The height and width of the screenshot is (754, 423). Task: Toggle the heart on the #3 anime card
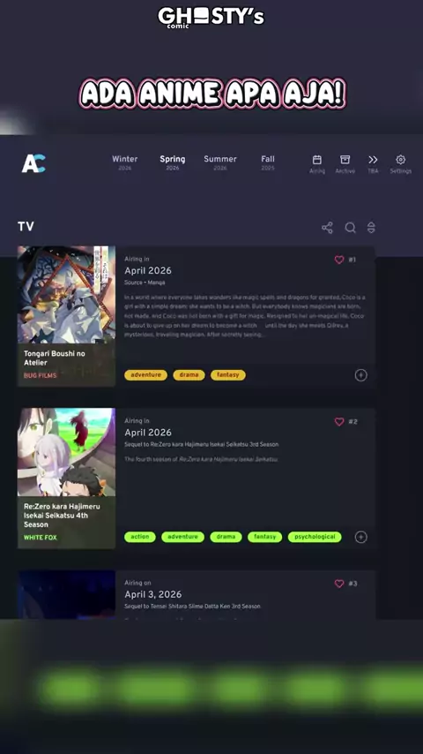click(x=339, y=584)
